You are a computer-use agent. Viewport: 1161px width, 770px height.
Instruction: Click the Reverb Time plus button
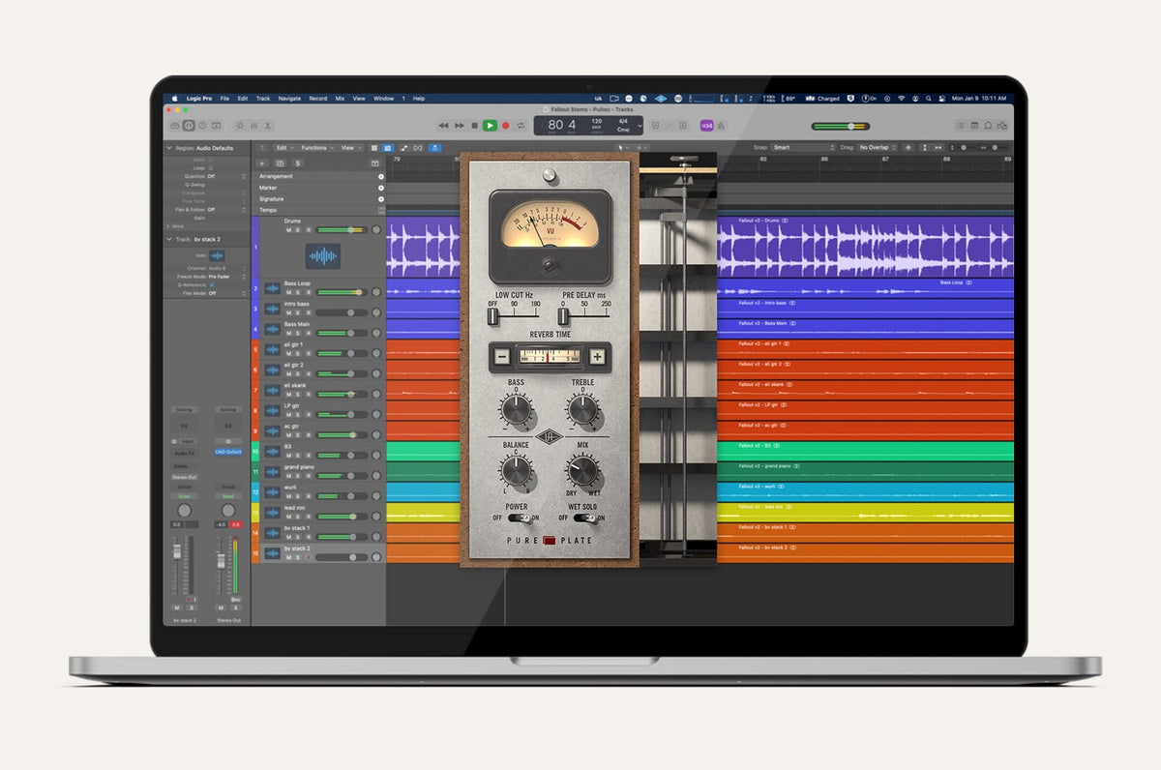(x=597, y=357)
